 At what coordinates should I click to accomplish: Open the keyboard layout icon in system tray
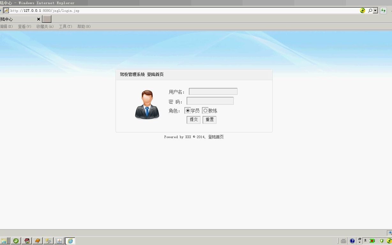click(x=343, y=241)
